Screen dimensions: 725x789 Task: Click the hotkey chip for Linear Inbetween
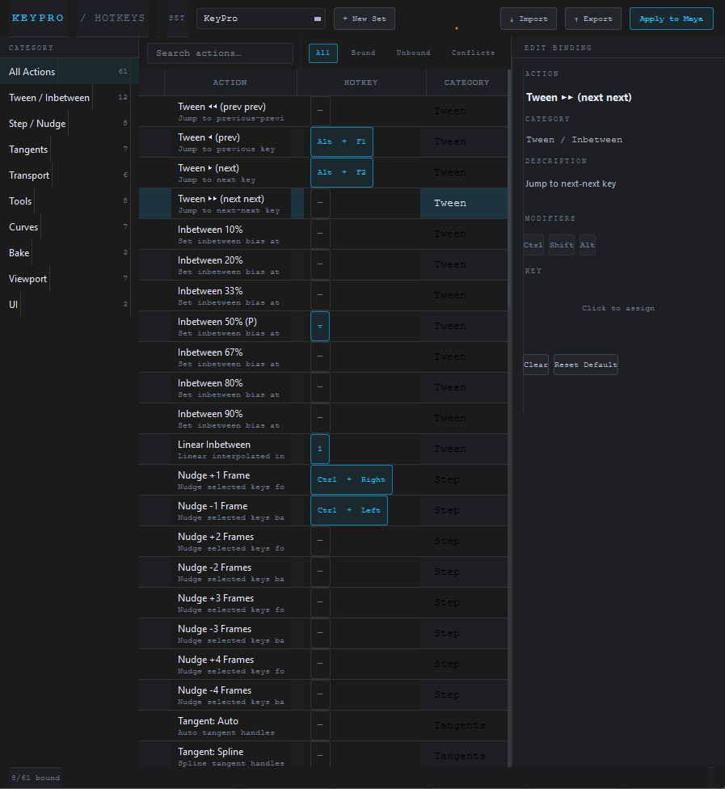click(320, 449)
